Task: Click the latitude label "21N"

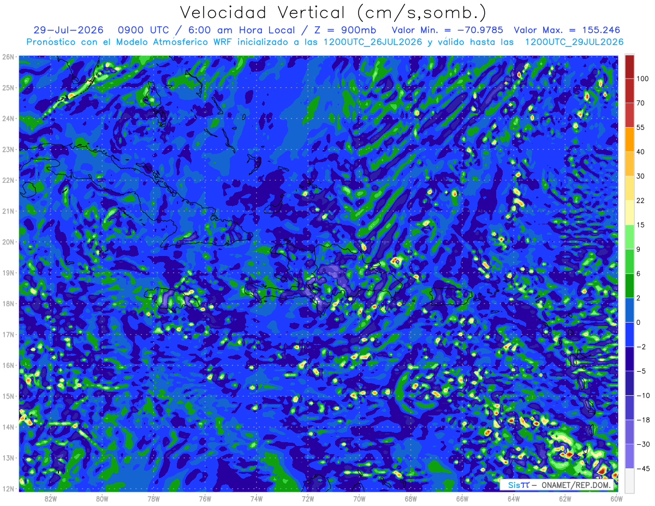Action: click(8, 211)
